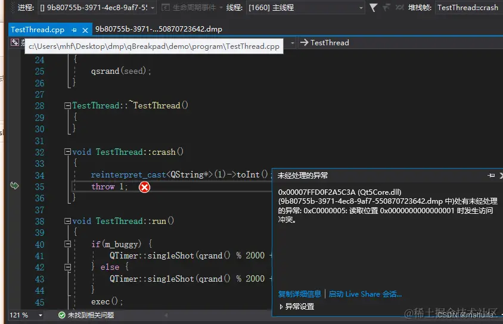Pin the unhandled exception popup
This screenshot has width=503, height=324.
pyautogui.click(x=491, y=175)
